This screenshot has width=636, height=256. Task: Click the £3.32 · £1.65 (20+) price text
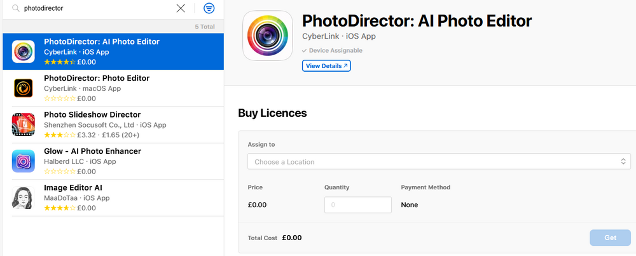click(108, 135)
